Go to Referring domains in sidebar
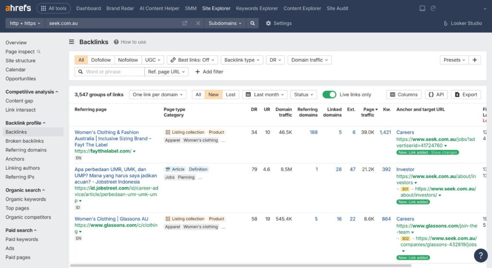The image size is (492, 268). 26,150
